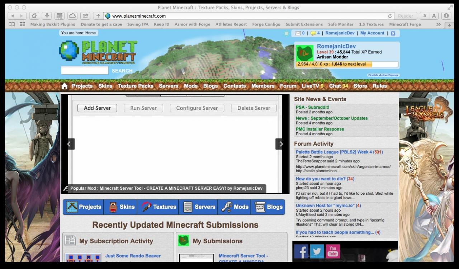This screenshot has width=459, height=269.
Task: Open the YouTube icon
Action: (333, 251)
